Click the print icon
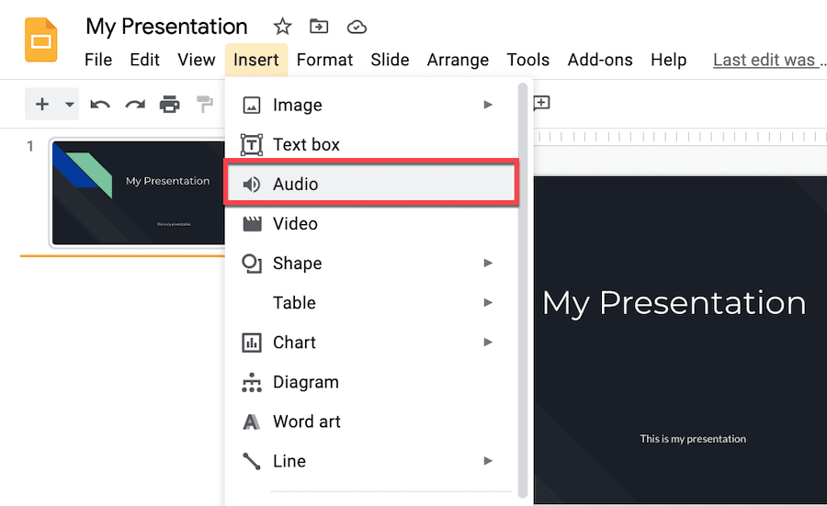 coord(170,105)
